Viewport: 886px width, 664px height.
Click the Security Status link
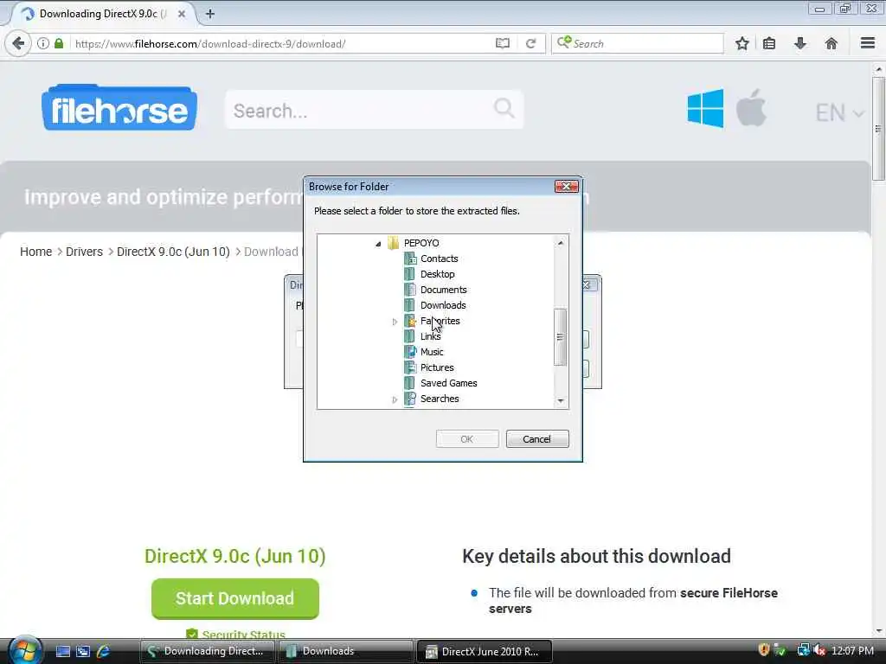click(243, 634)
